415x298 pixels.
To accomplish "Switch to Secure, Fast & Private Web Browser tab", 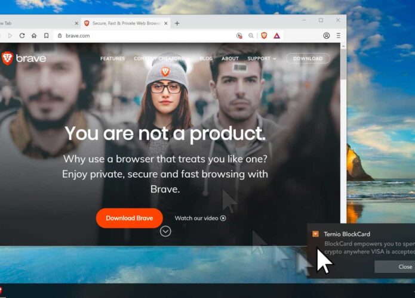I will pyautogui.click(x=125, y=23).
